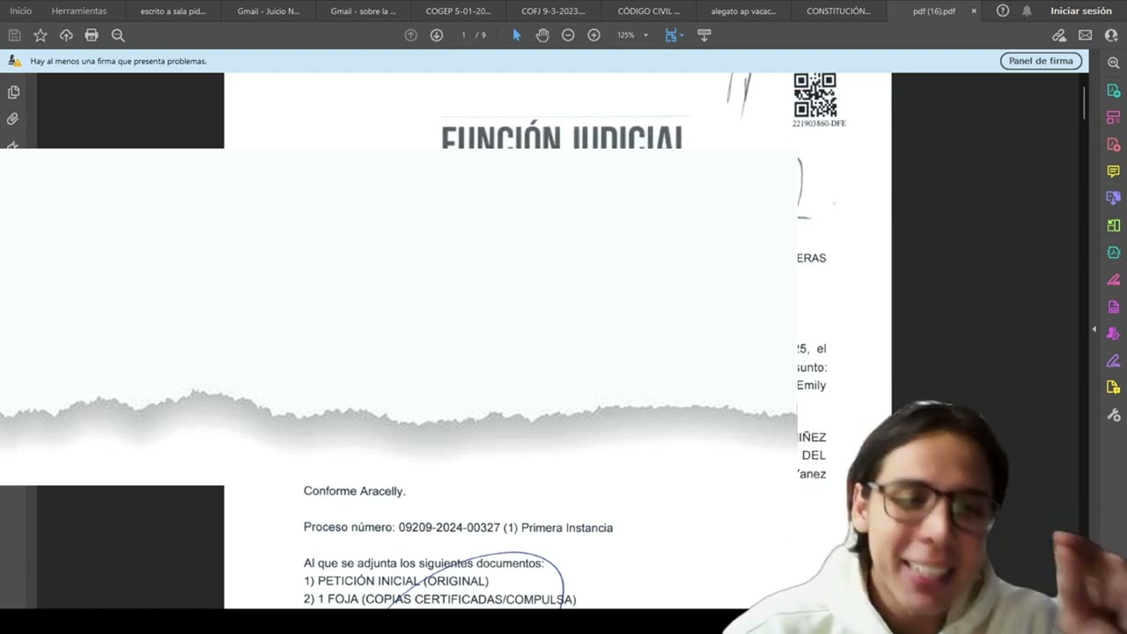
Task: Zoom in with the plus icon
Action: (x=594, y=35)
